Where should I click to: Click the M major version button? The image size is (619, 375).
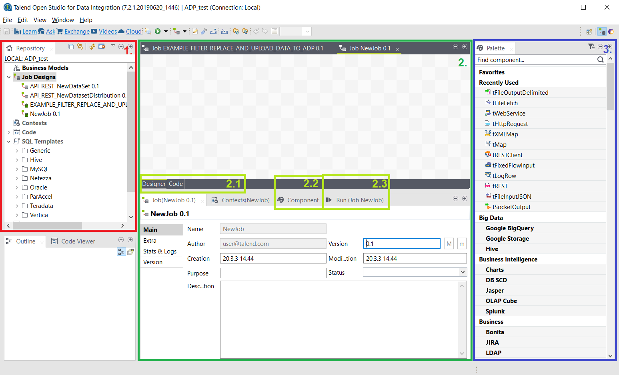449,243
